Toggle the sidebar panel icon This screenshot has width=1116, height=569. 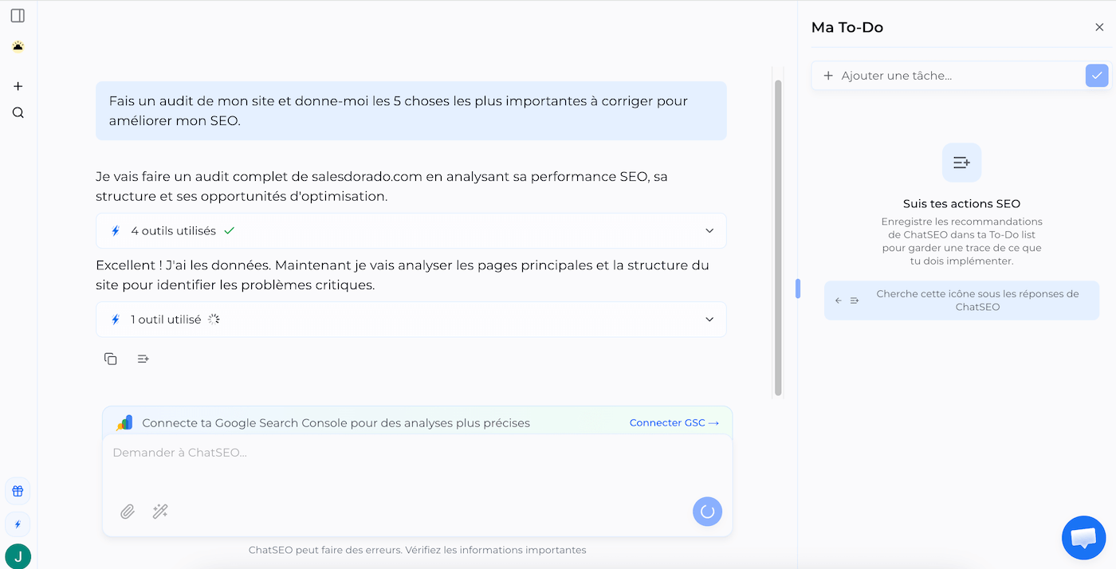(x=18, y=16)
